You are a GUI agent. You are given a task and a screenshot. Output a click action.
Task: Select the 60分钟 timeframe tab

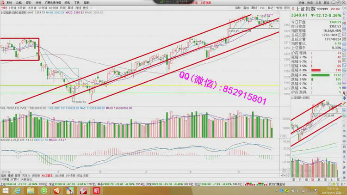pyautogui.click(x=52, y=8)
